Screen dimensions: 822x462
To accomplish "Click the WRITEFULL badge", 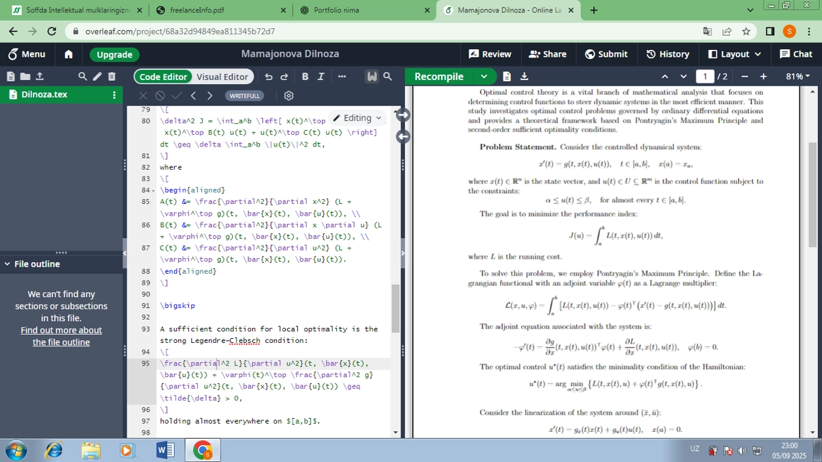I will (245, 96).
